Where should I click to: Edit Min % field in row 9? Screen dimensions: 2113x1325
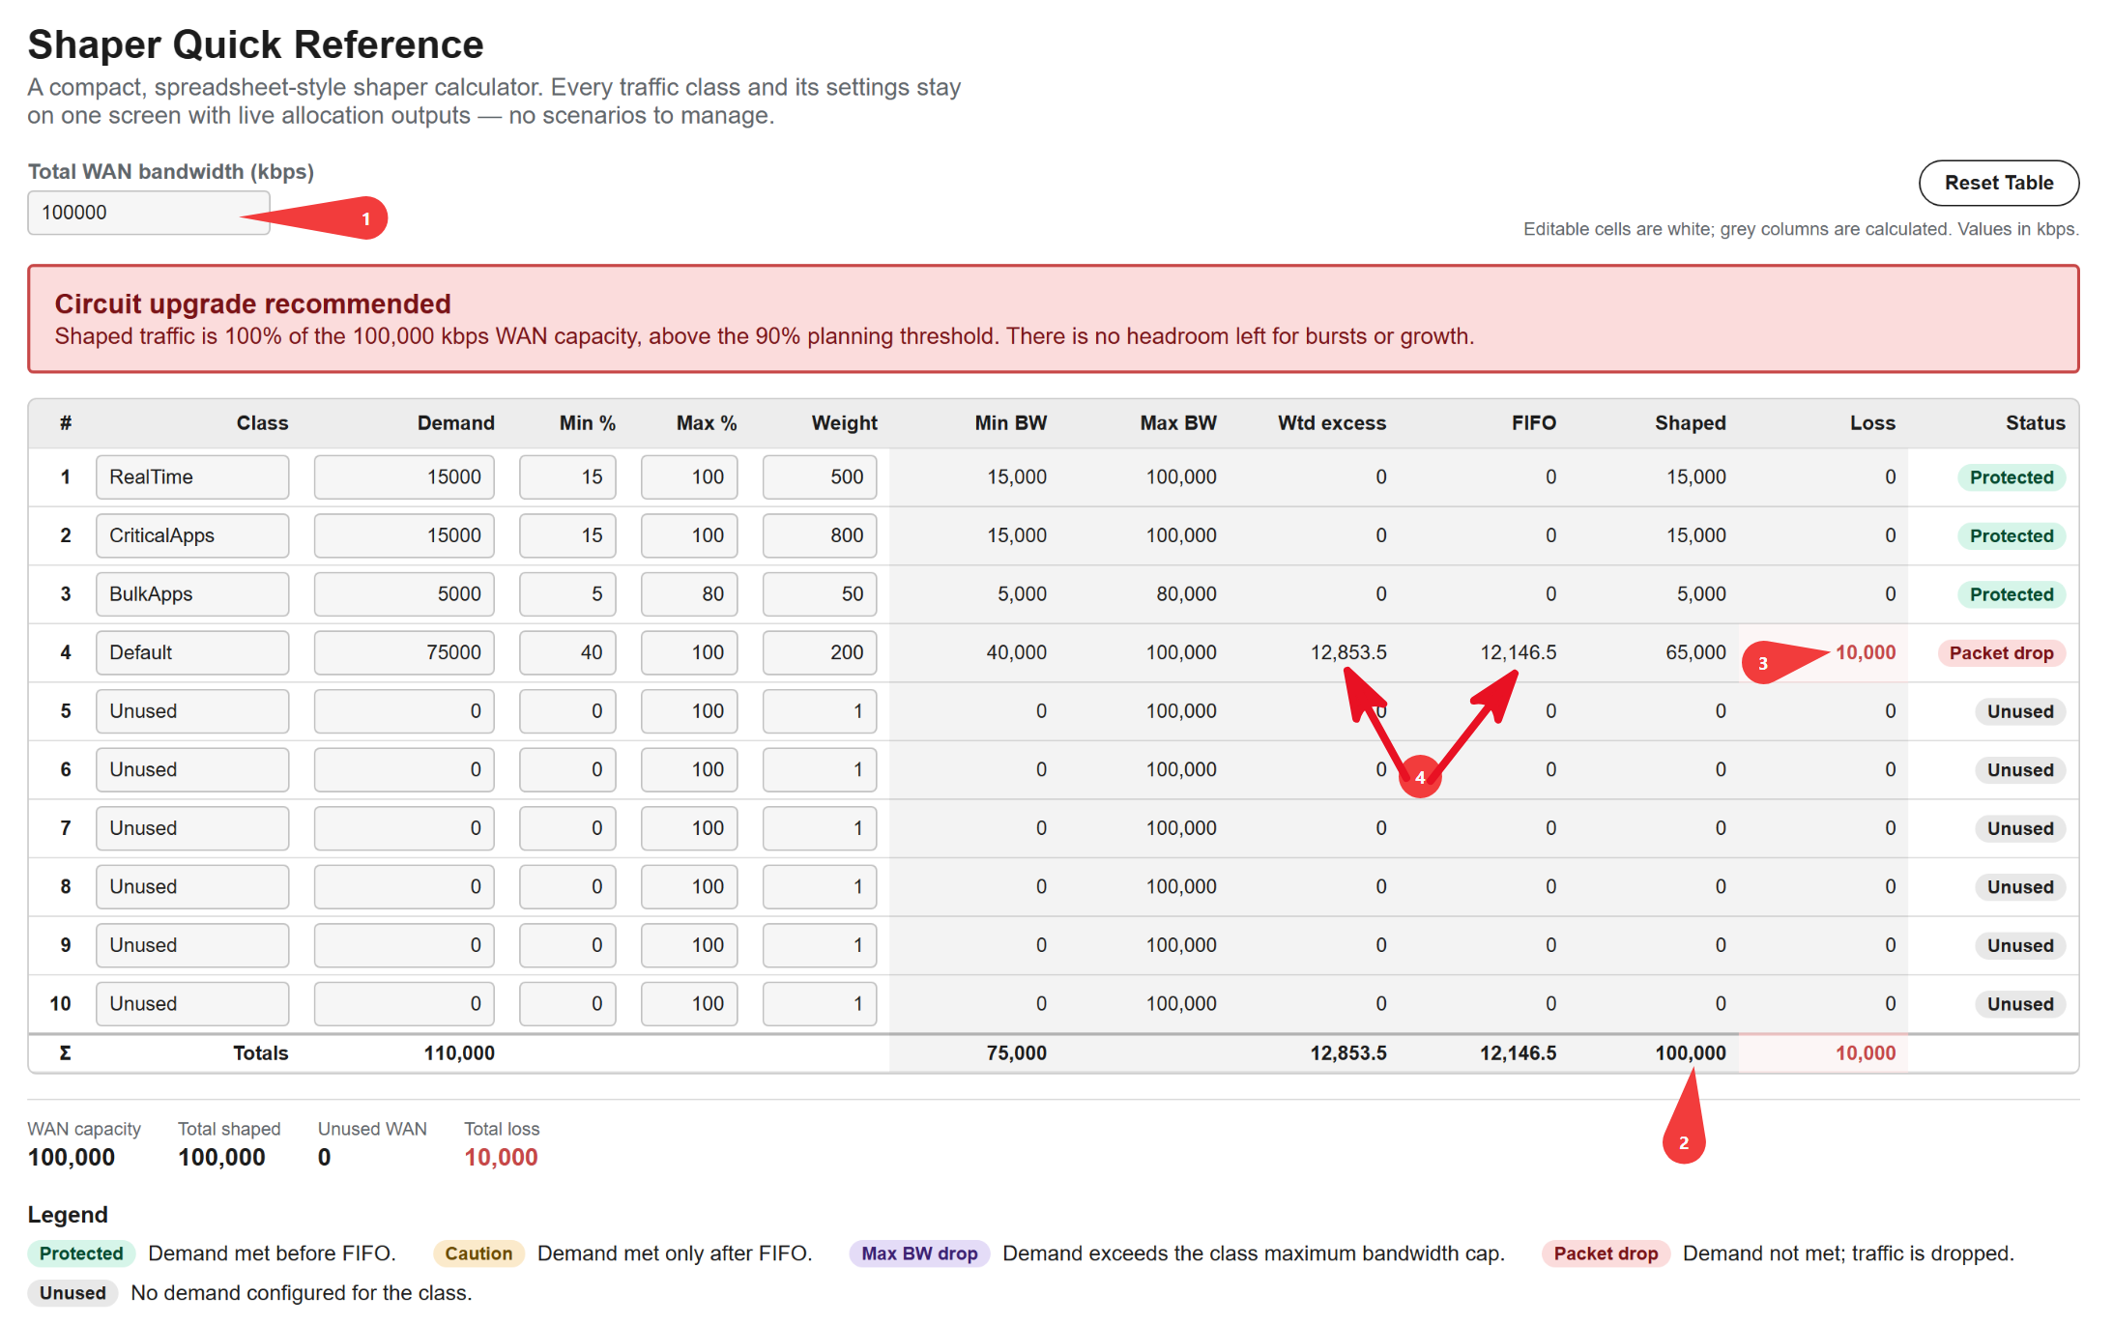tap(567, 945)
